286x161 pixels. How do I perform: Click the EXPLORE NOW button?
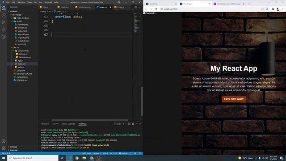234,99
